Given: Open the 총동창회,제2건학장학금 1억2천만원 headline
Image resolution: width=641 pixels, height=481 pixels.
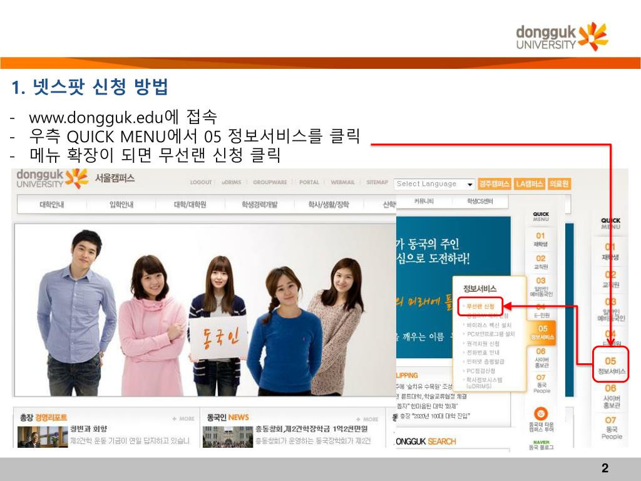Looking at the screenshot, I should click(x=312, y=428).
